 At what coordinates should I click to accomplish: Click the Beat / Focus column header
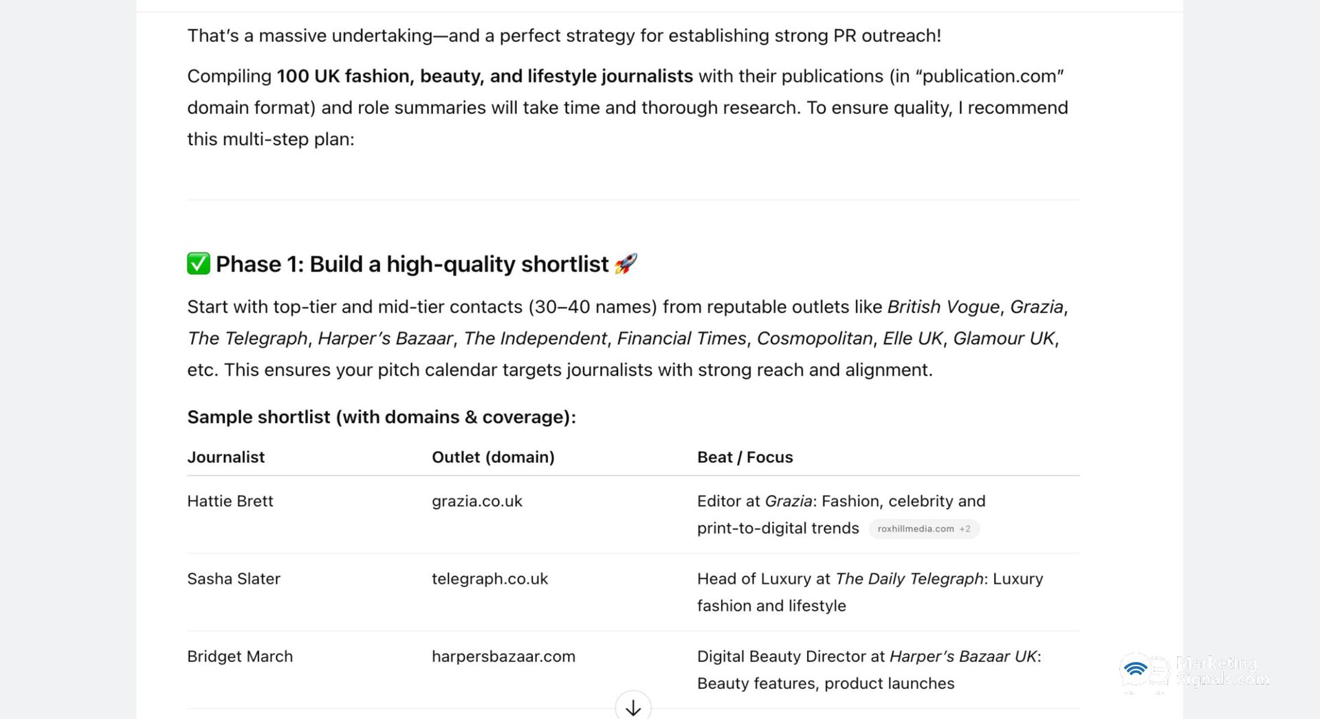click(x=745, y=457)
